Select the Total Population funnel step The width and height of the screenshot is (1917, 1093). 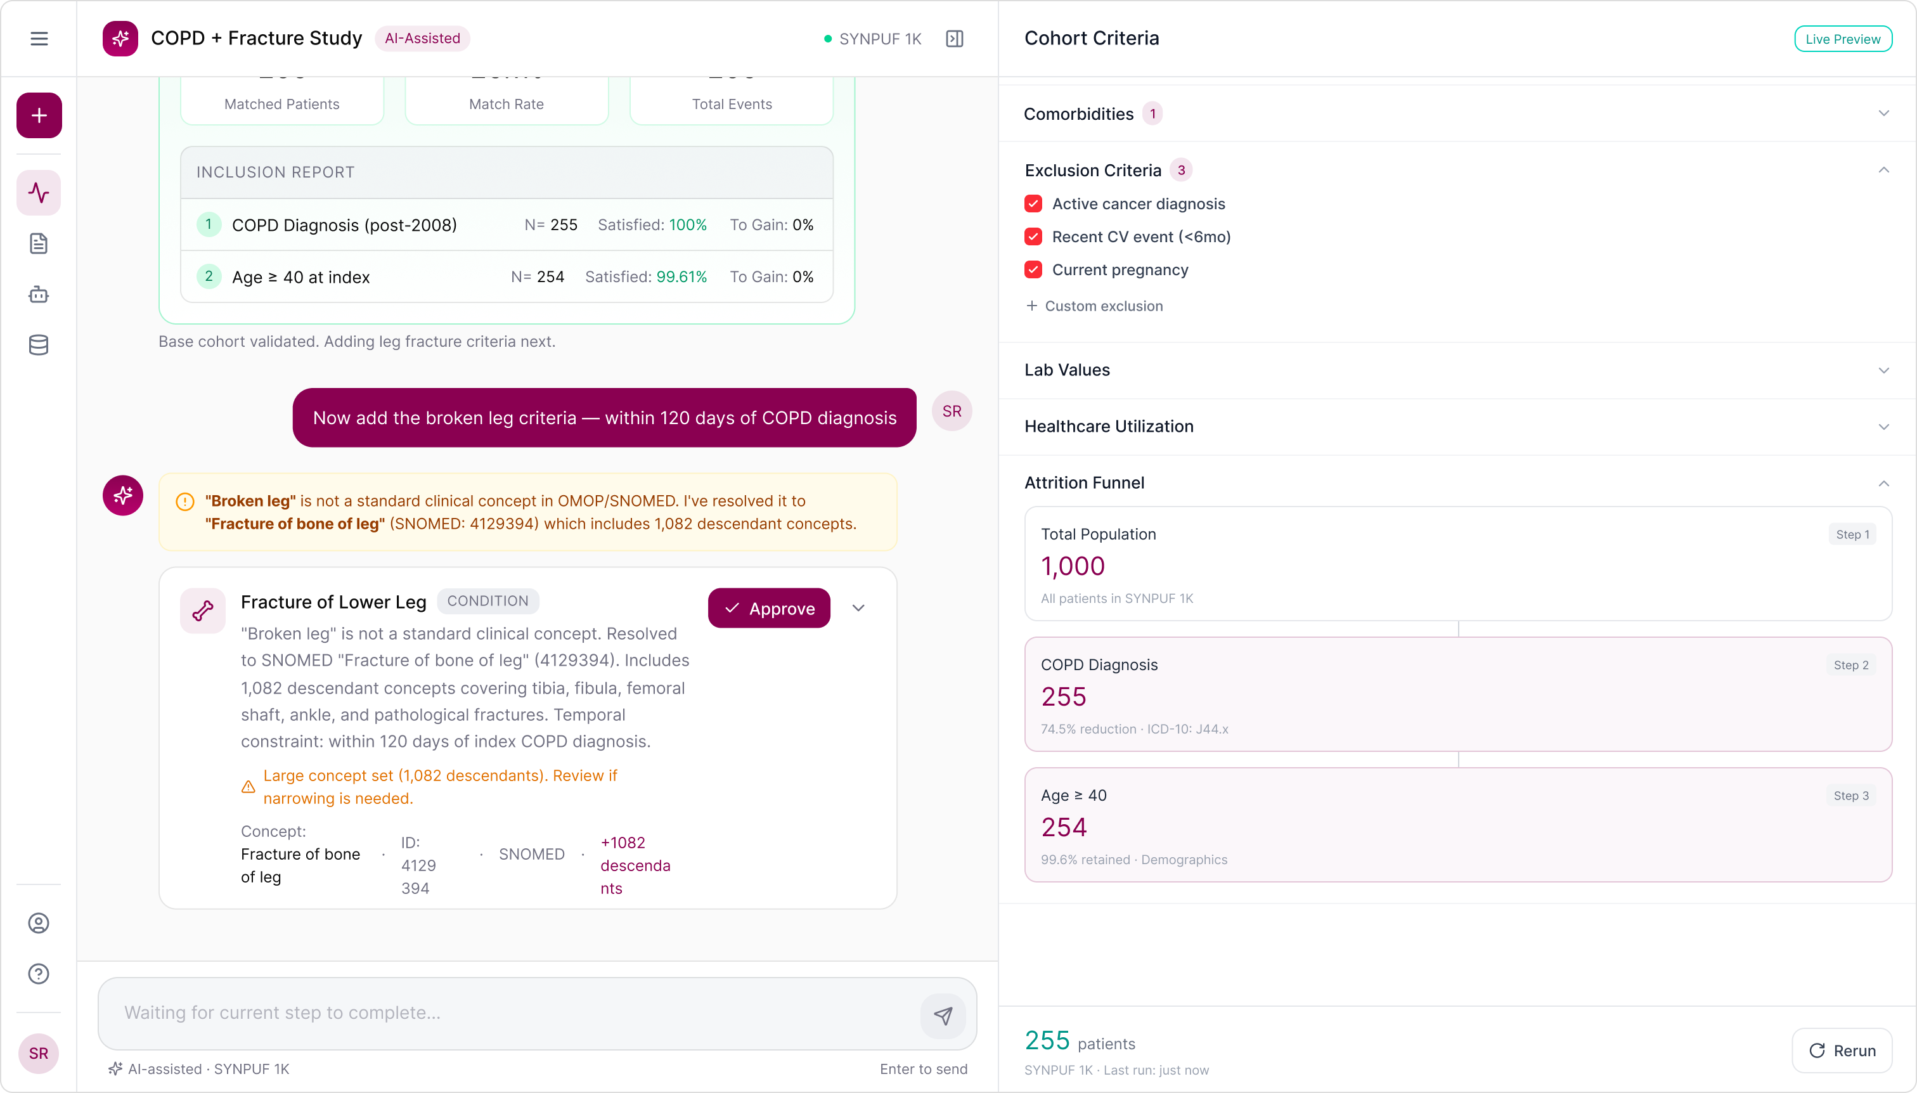(x=1457, y=564)
